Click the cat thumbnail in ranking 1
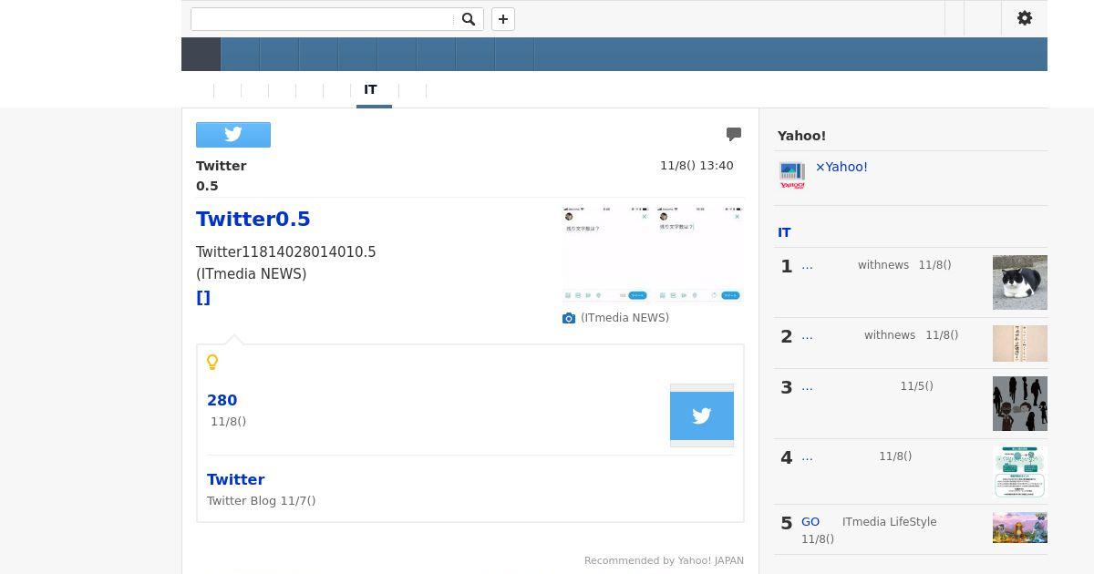This screenshot has height=574, width=1094. (x=1020, y=282)
